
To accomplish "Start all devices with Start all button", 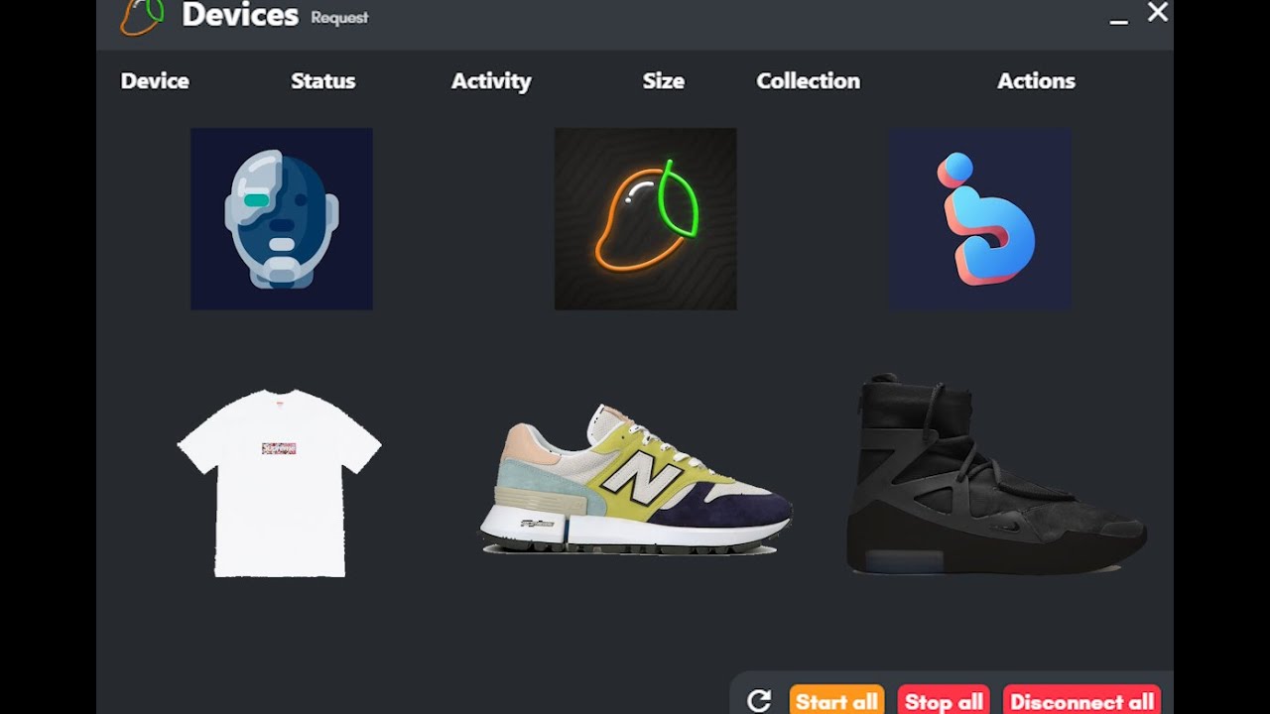I will (836, 700).
